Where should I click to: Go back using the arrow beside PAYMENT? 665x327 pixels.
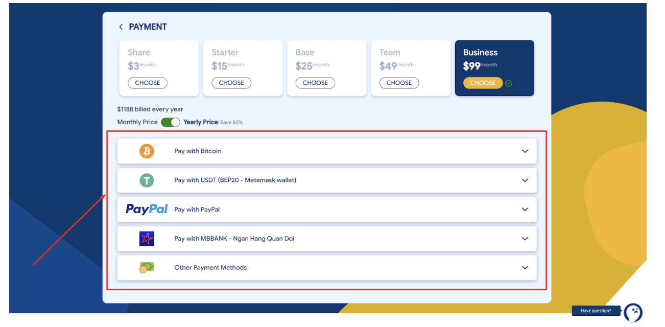(121, 27)
